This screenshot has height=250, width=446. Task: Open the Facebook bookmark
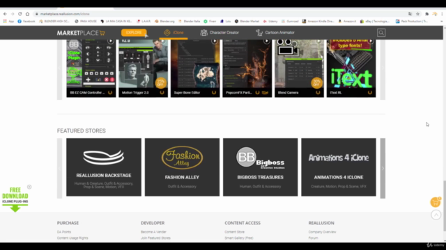pos(26,22)
